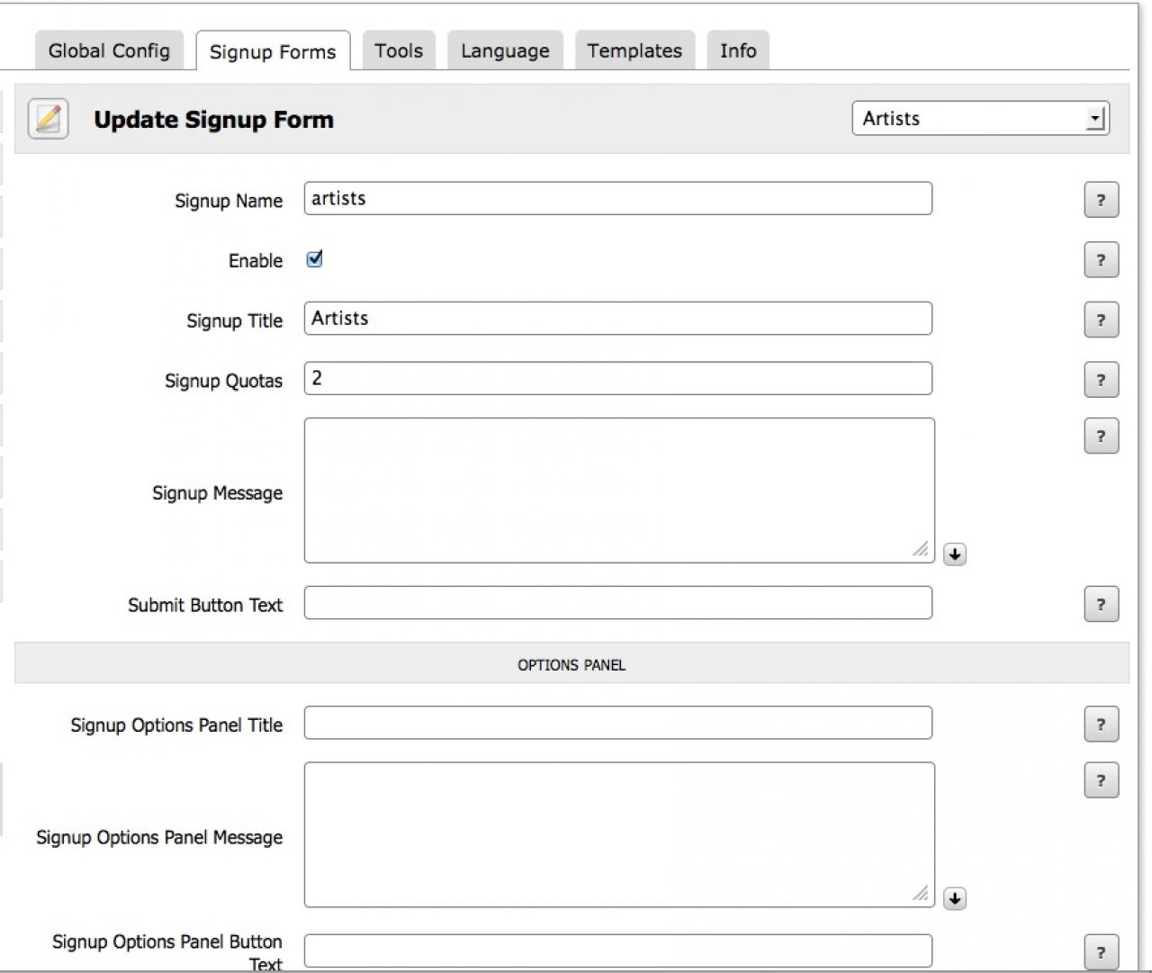
Task: Open the Templates tab
Action: (634, 50)
